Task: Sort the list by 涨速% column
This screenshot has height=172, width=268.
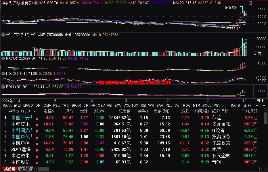Action: [99, 111]
